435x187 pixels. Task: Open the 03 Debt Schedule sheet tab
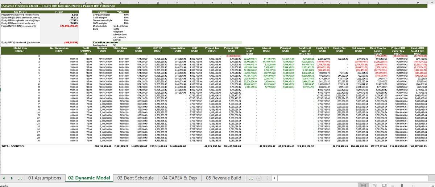point(136,178)
